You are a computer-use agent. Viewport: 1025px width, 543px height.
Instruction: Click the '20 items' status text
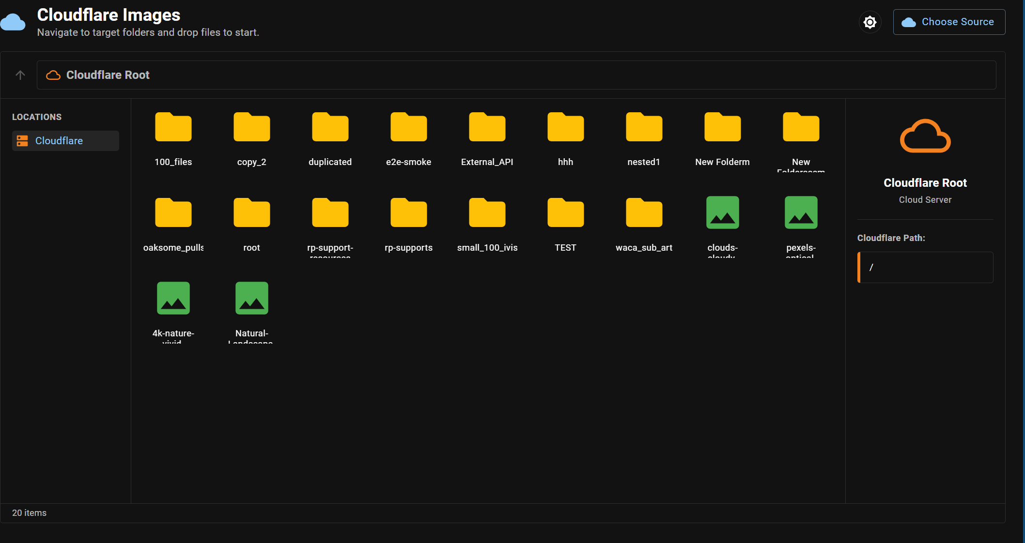(x=29, y=513)
